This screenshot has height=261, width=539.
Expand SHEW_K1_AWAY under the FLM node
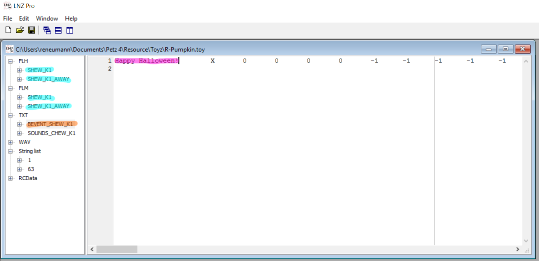pyautogui.click(x=19, y=106)
